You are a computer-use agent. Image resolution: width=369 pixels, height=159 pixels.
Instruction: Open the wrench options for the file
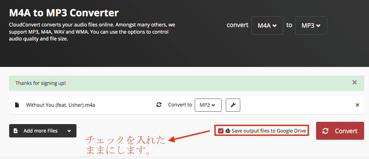233,105
